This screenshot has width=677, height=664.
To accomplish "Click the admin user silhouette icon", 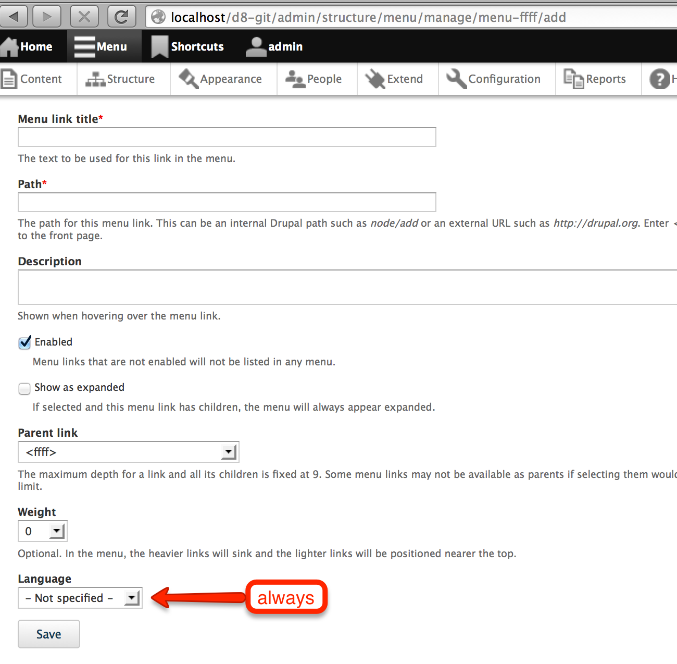I will click(256, 46).
